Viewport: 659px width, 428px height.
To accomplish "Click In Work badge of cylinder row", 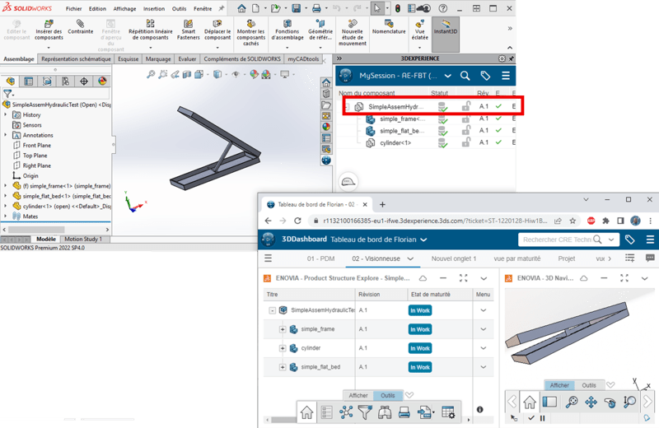I will pos(420,348).
